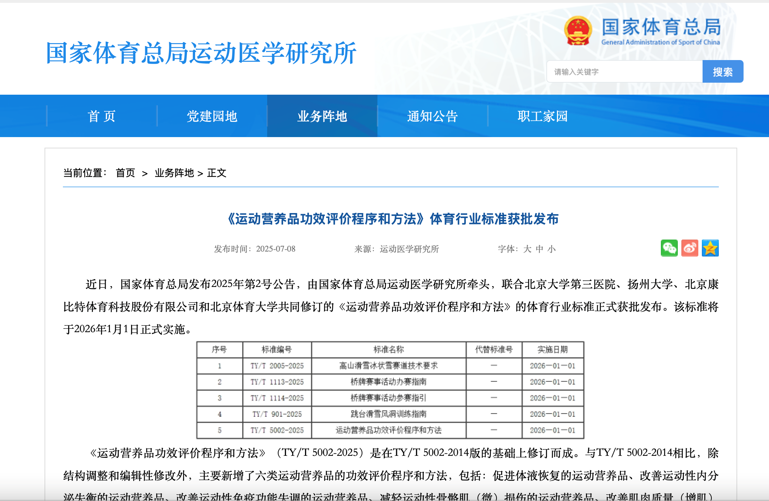Click the red Weibo bird icon
Image resolution: width=769 pixels, height=501 pixels.
coord(690,249)
